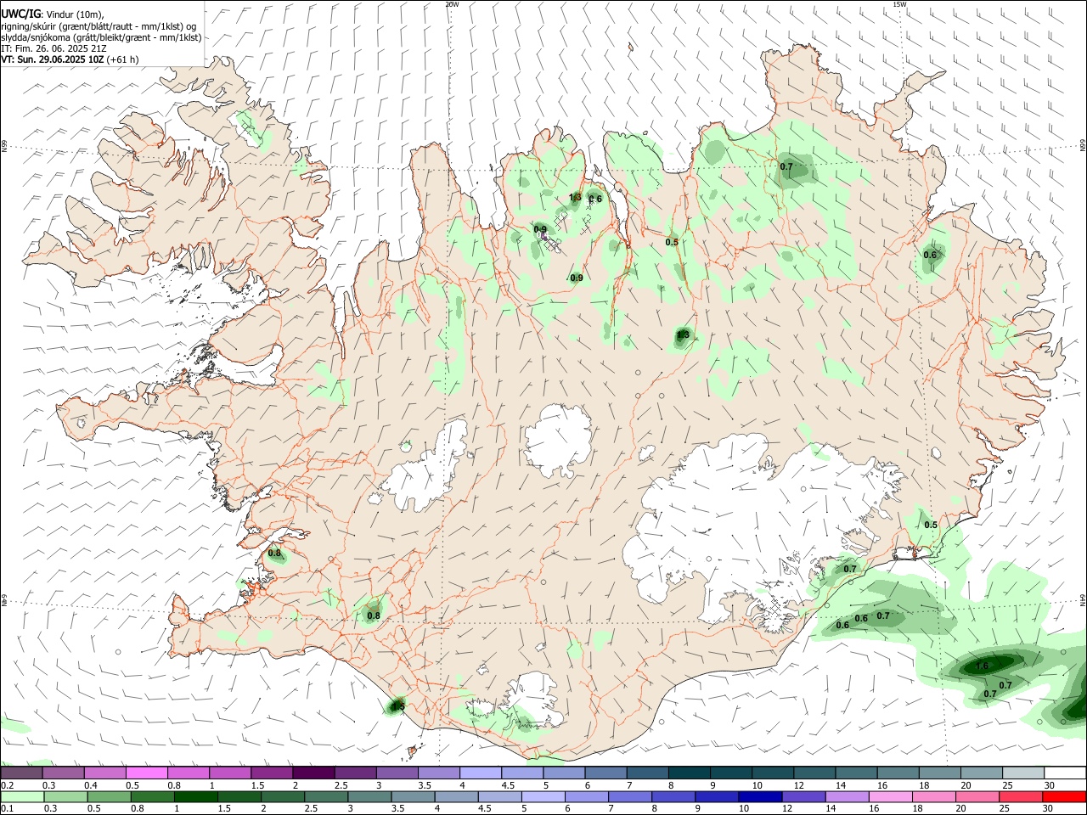Click the bottom-row swatch labeled 2.5

[x=325, y=796]
